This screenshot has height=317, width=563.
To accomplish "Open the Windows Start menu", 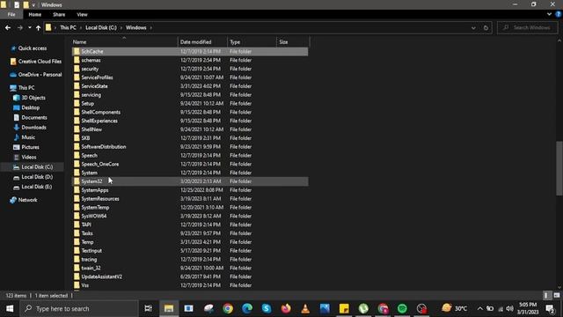I will (10, 309).
